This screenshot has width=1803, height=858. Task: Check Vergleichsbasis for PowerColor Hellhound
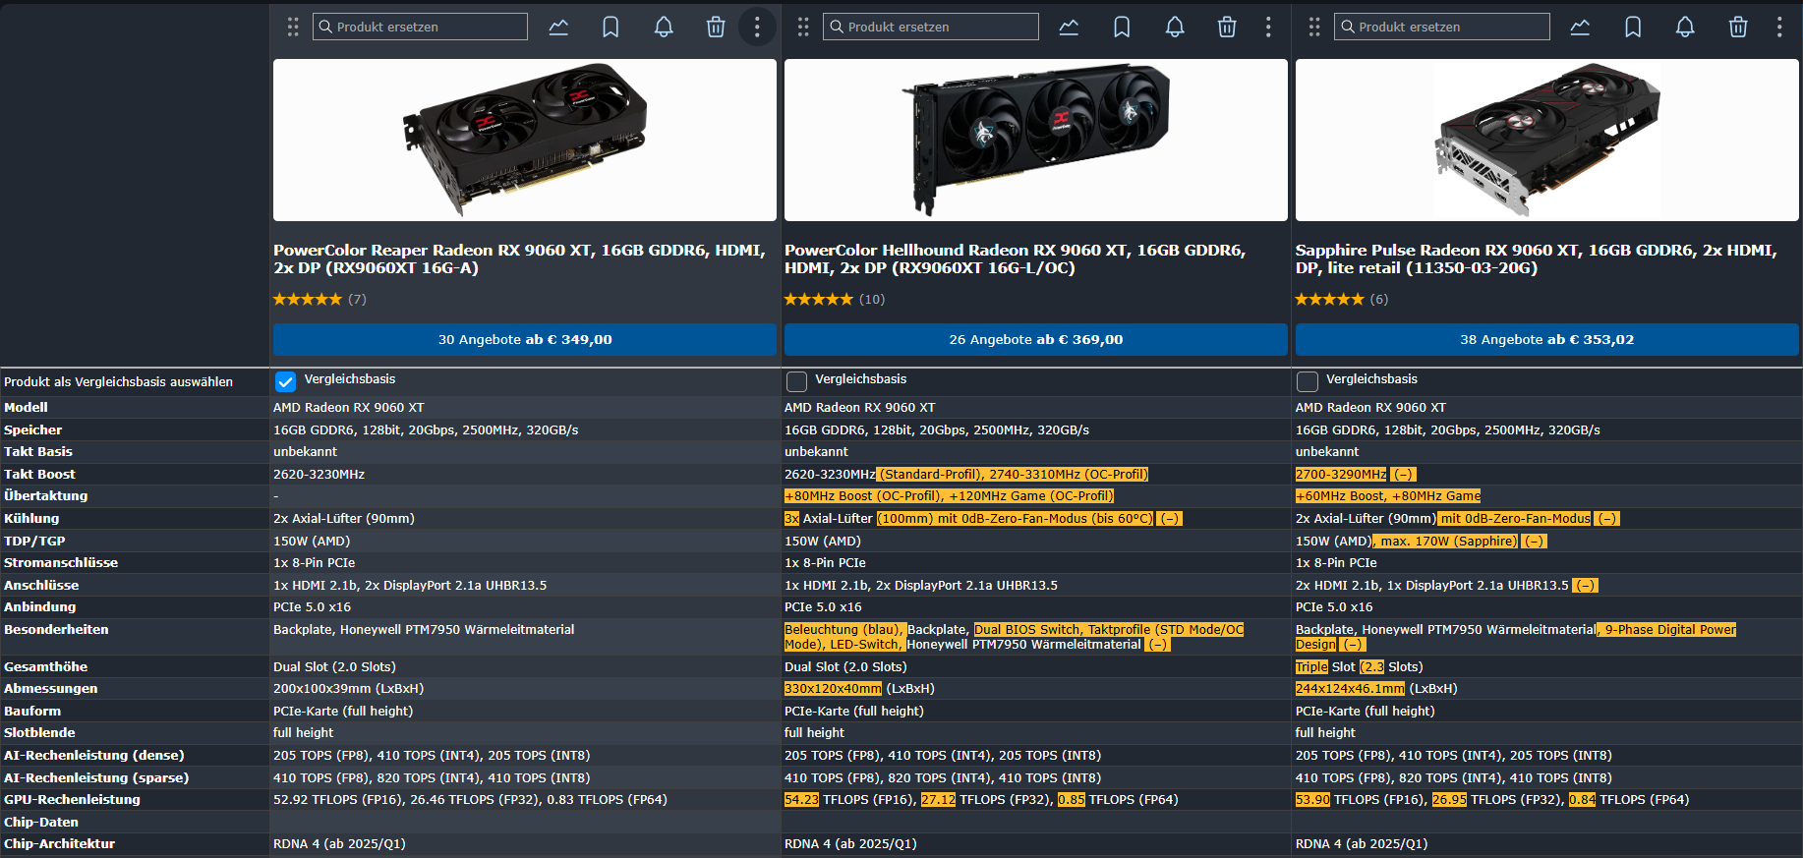tap(796, 381)
